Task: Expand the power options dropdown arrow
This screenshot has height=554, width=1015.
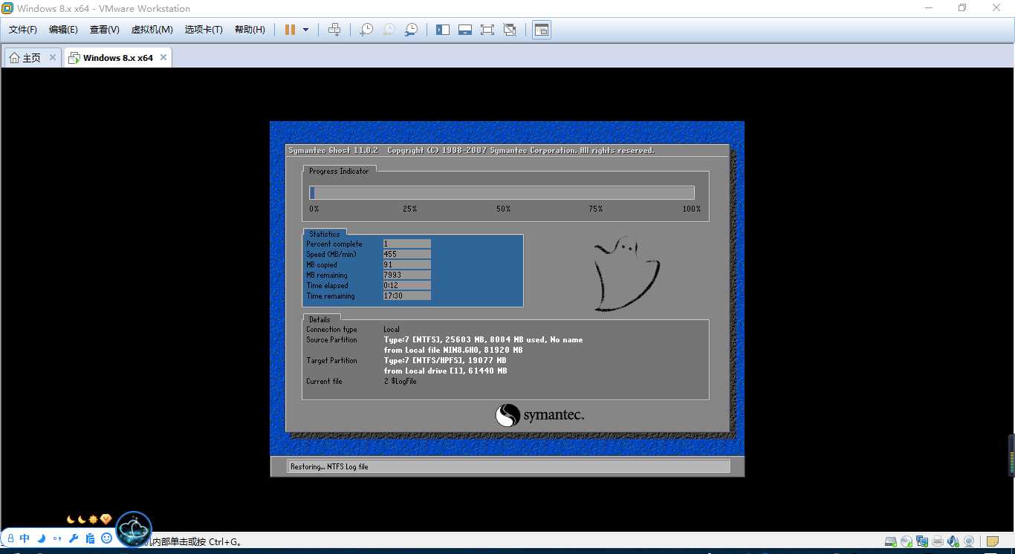Action: click(x=305, y=30)
